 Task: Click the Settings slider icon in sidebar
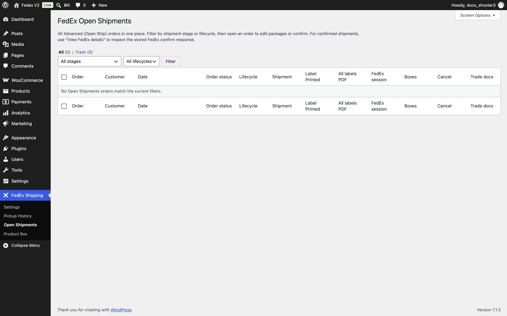pyautogui.click(x=6, y=181)
